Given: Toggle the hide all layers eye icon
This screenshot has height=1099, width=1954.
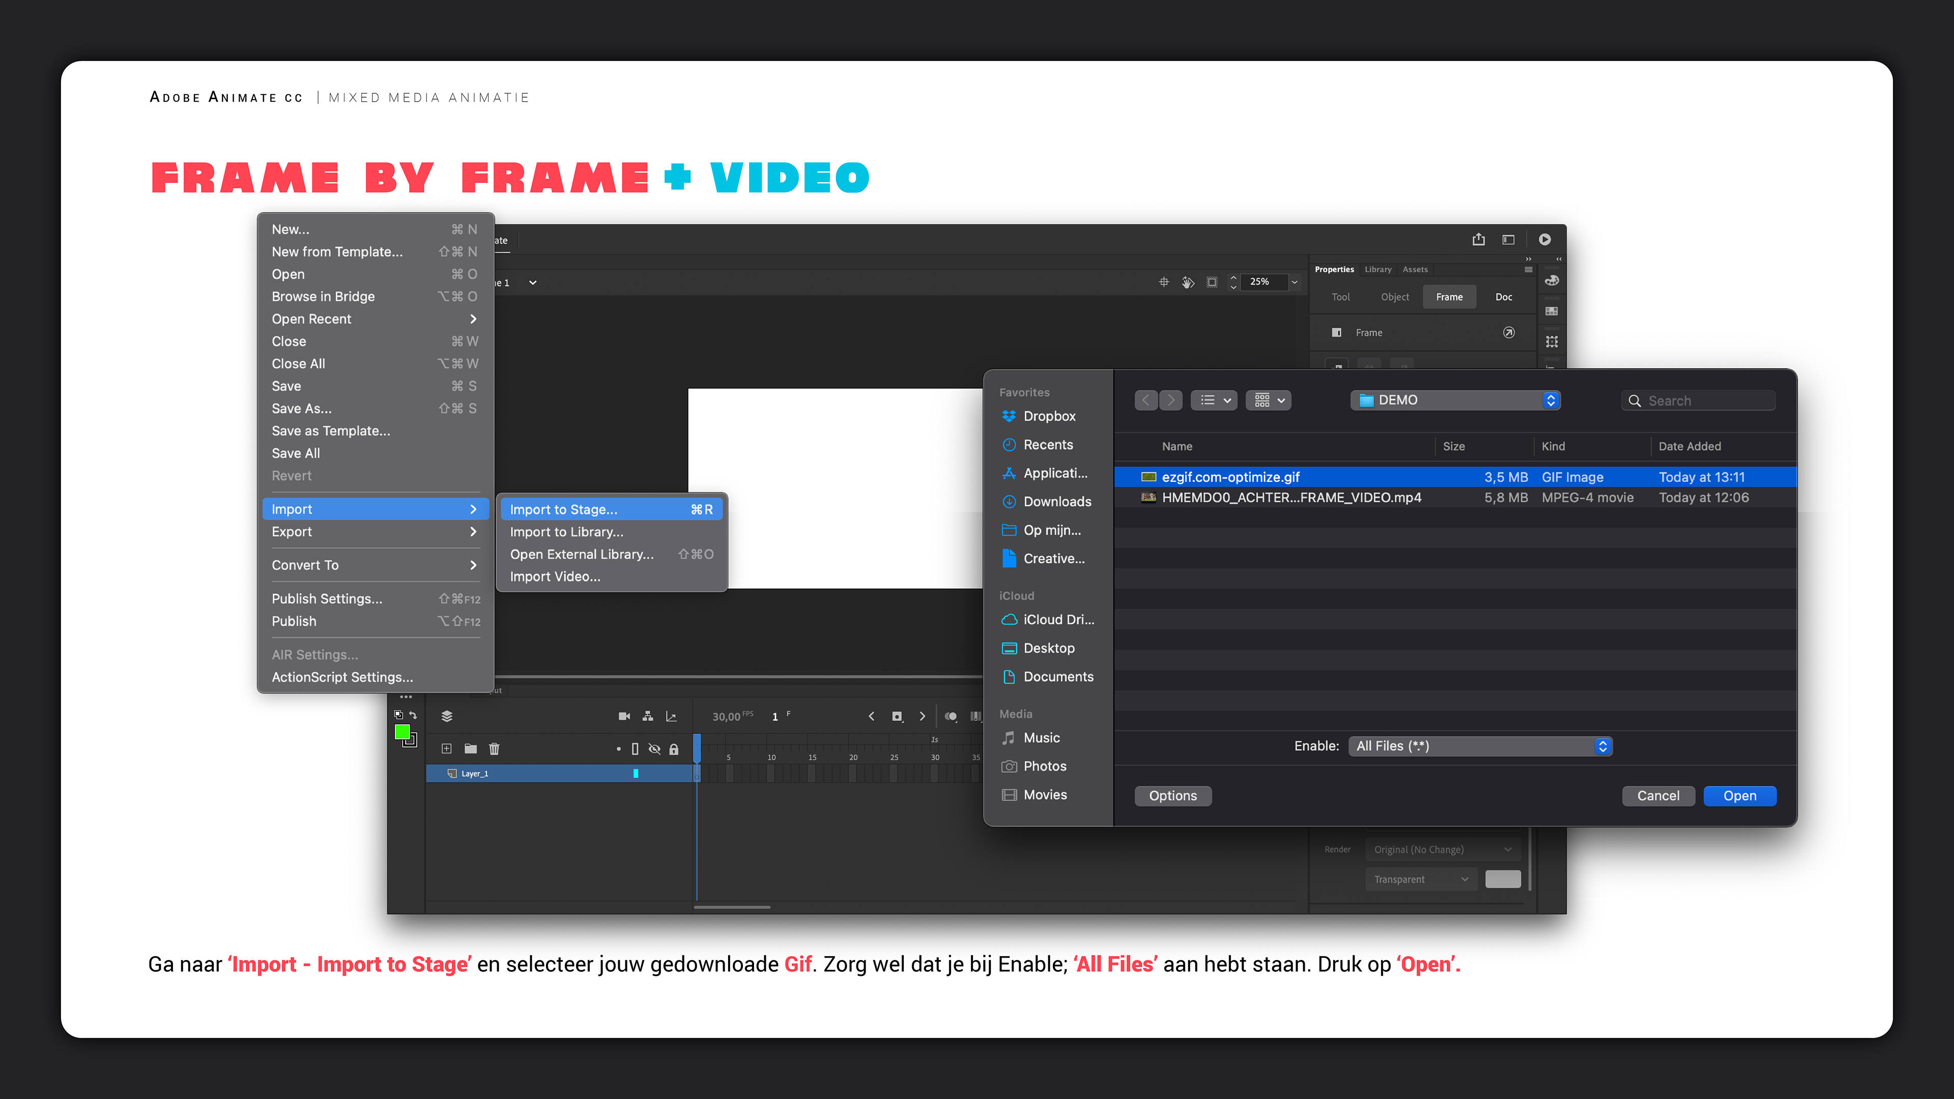Looking at the screenshot, I should [654, 749].
